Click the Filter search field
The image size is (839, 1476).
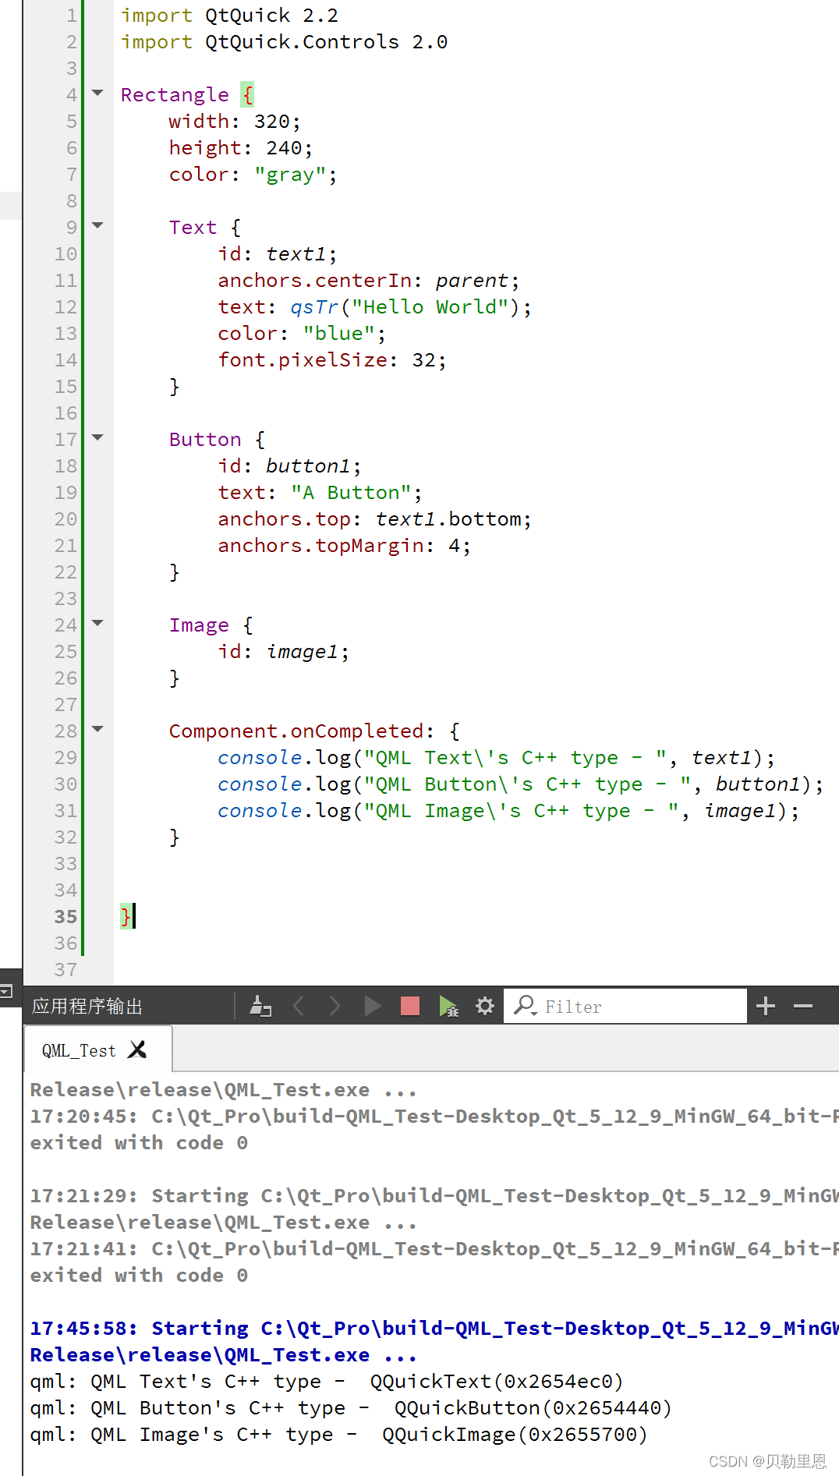tap(626, 1007)
